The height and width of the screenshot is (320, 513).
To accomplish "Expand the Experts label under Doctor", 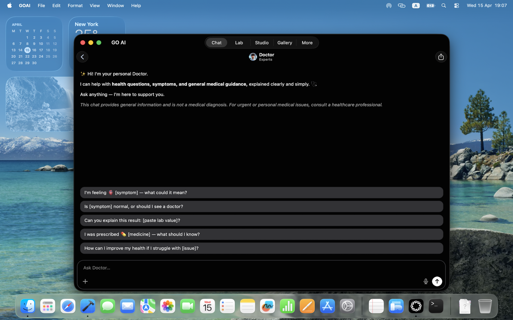I will (266, 59).
